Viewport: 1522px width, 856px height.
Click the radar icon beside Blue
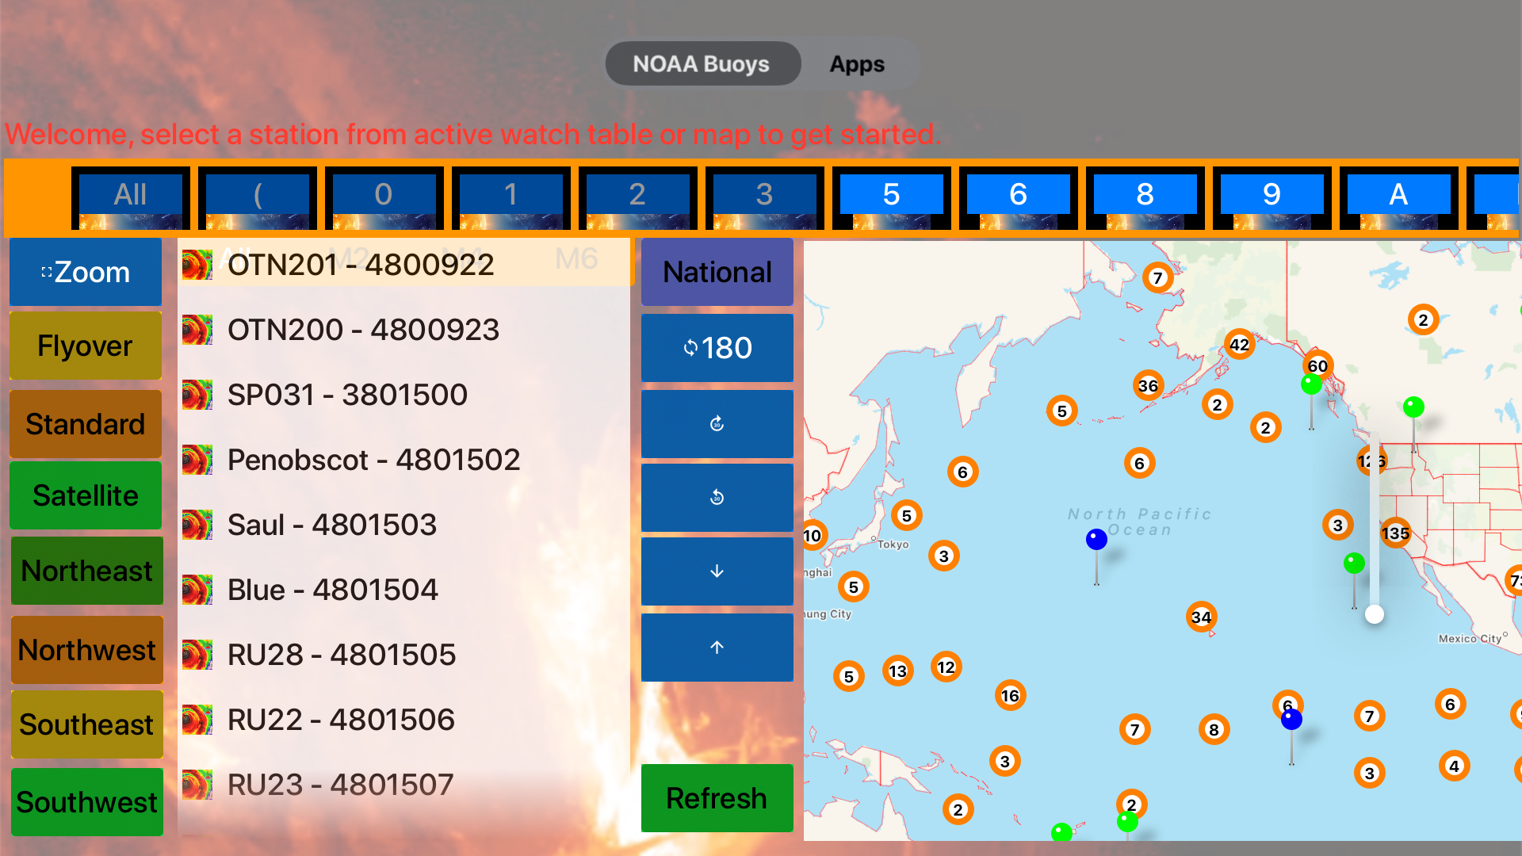[x=197, y=590]
